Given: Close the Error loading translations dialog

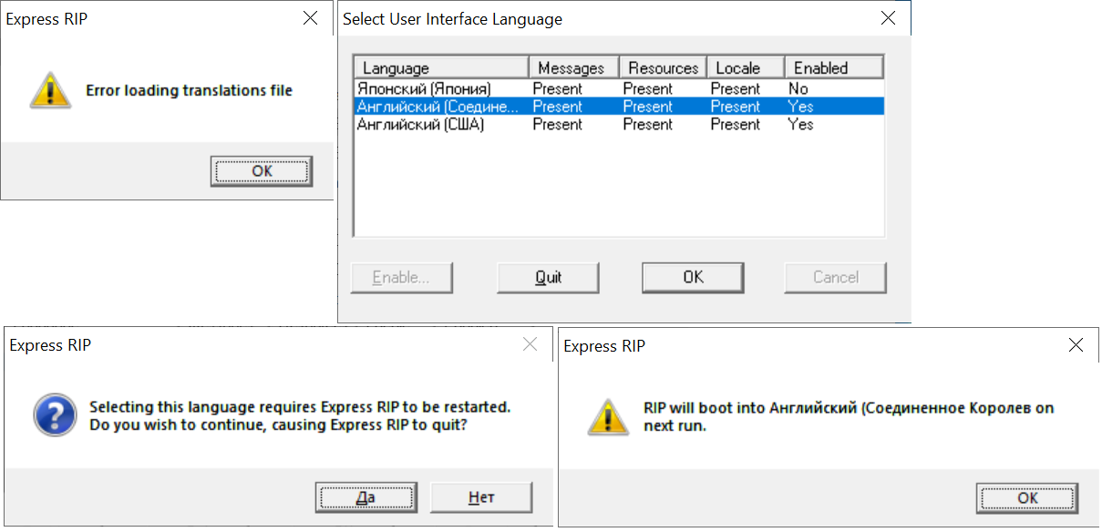Looking at the screenshot, I should pyautogui.click(x=311, y=19).
